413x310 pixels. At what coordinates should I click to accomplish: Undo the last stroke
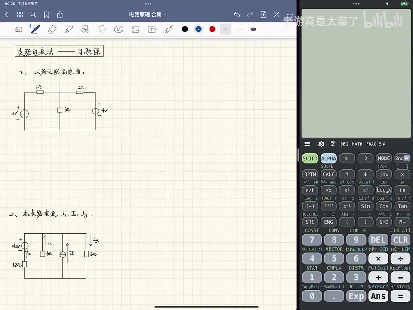click(237, 15)
